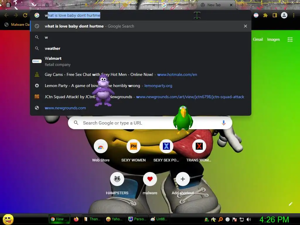Open the www.newgrounds.com suggestion

click(x=141, y=108)
